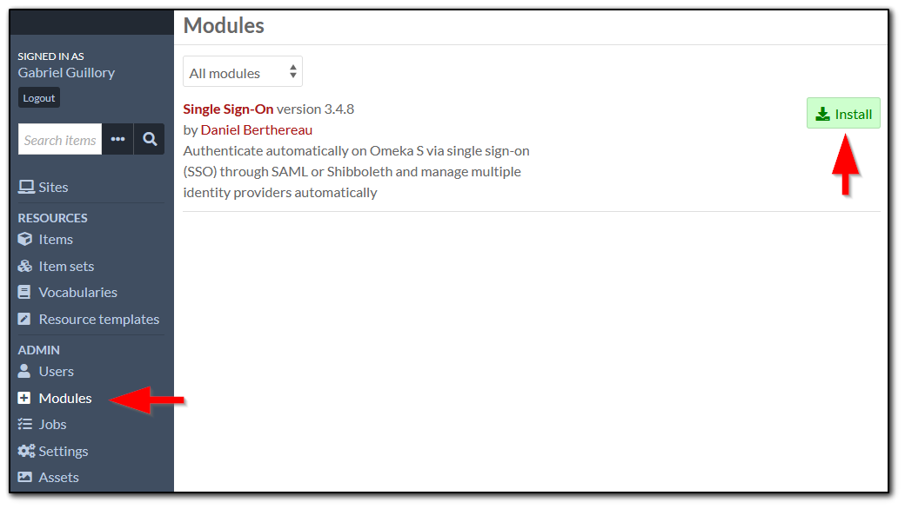Click the Vocabularies book icon
Viewport: 905px width, 509px height.
[x=24, y=292]
